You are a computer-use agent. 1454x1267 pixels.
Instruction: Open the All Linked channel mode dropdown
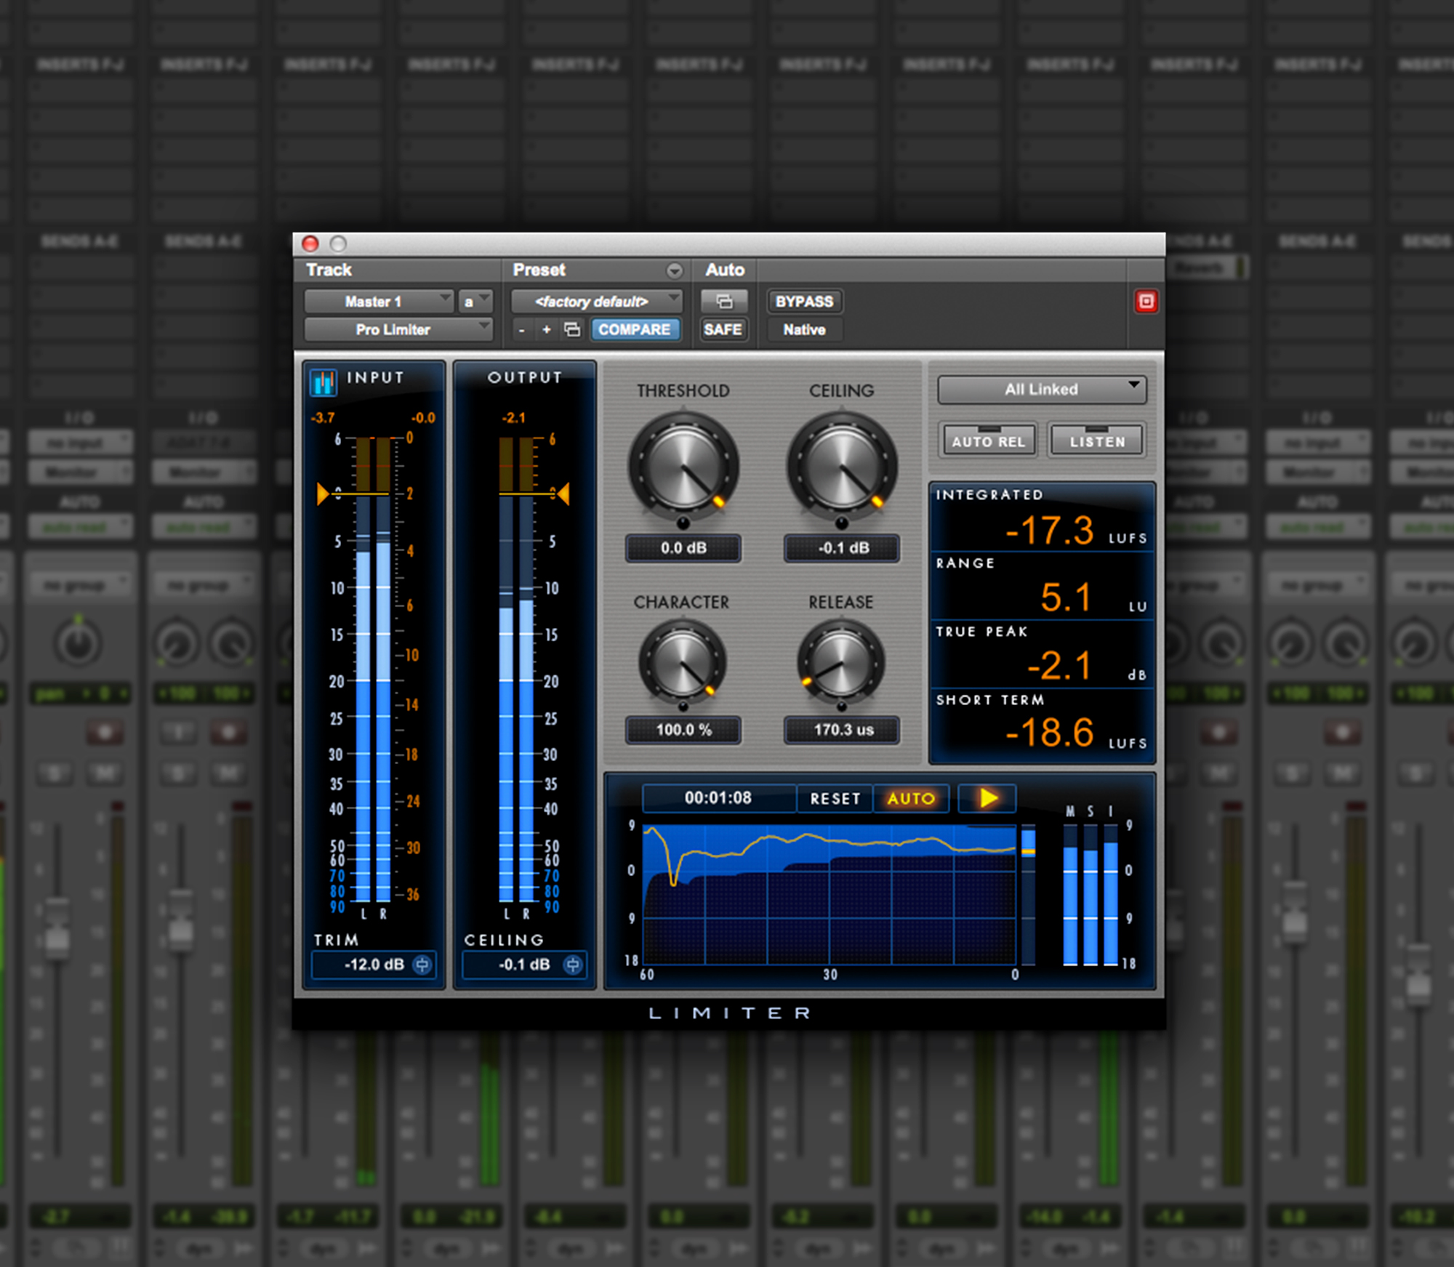point(1041,389)
